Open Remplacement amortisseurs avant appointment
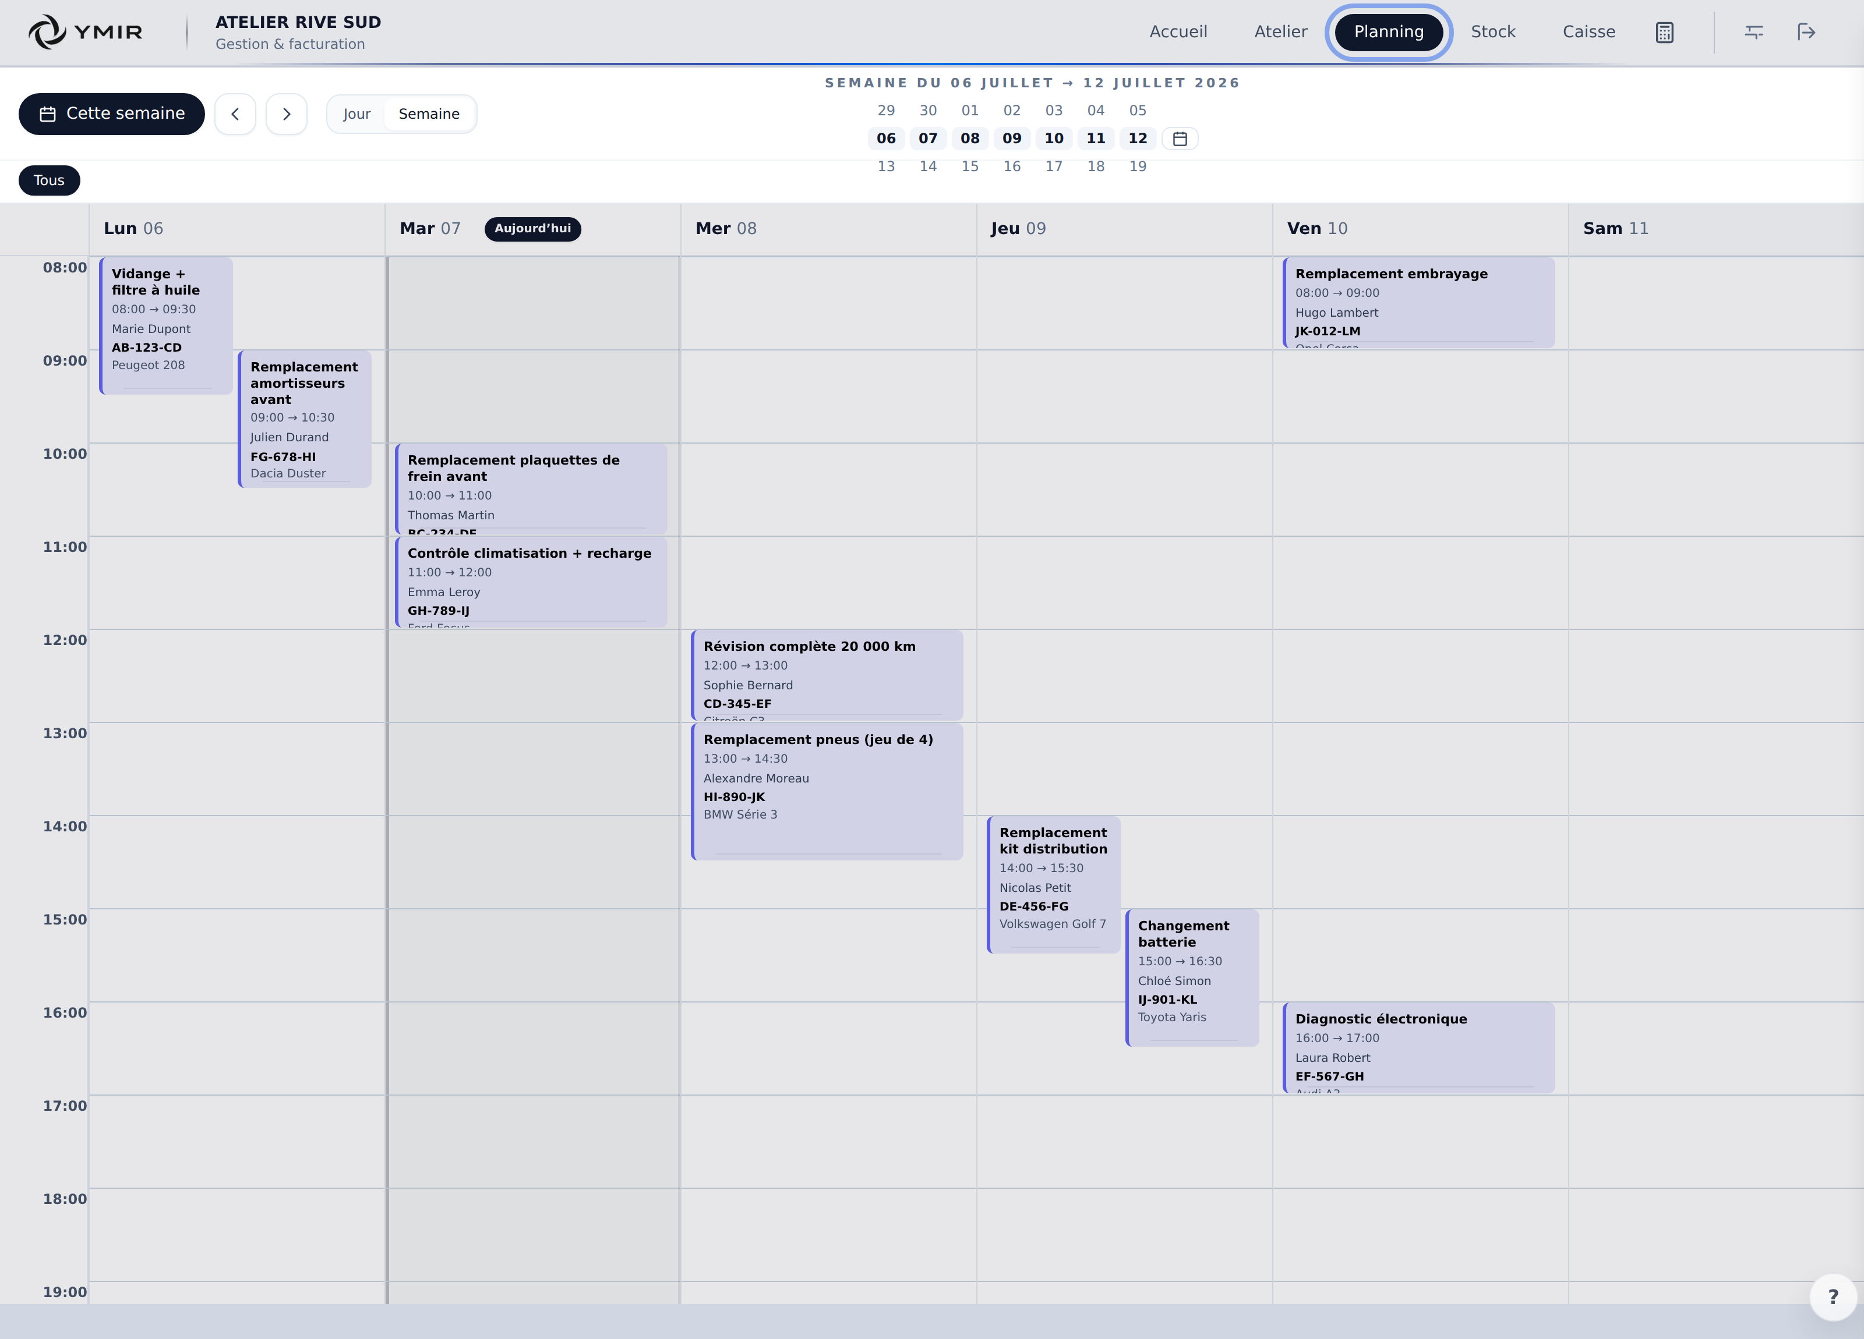Viewport: 1864px width, 1339px height. pos(305,420)
